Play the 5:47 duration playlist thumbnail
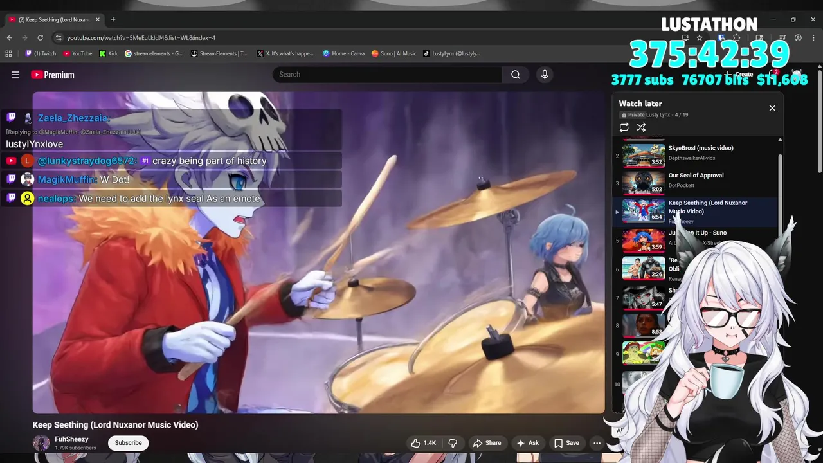The height and width of the screenshot is (463, 823). click(x=644, y=298)
